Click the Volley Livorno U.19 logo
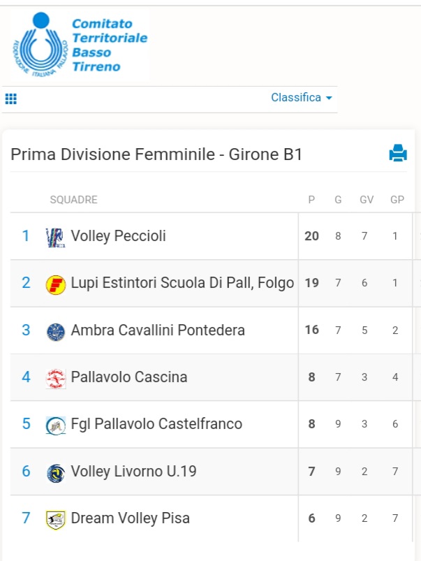 [x=56, y=473]
